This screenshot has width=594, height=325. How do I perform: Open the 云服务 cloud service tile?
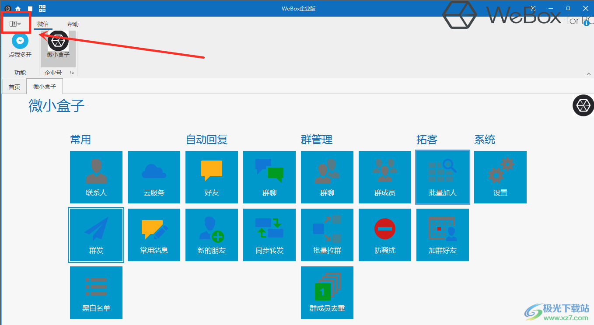click(x=154, y=177)
